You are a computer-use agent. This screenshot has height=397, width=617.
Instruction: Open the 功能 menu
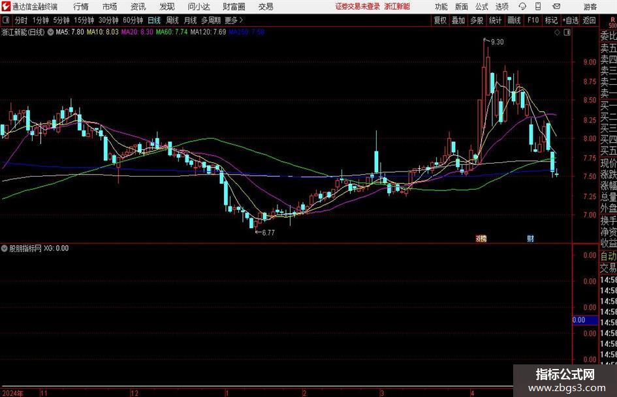tap(441, 7)
